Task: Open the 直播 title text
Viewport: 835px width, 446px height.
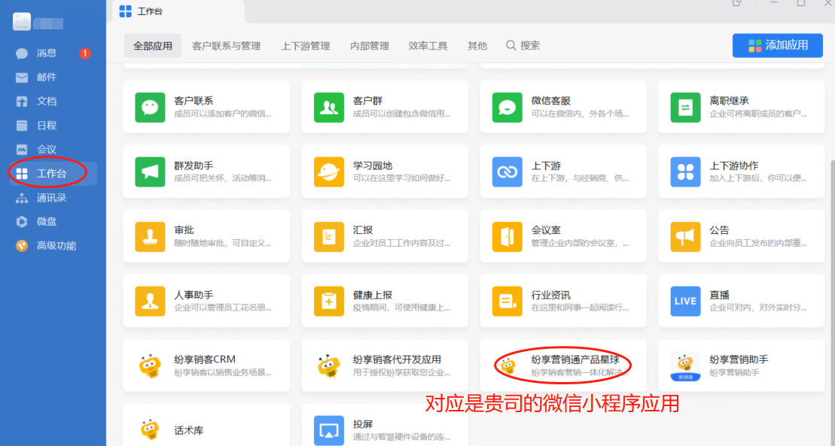Action: pyautogui.click(x=720, y=295)
